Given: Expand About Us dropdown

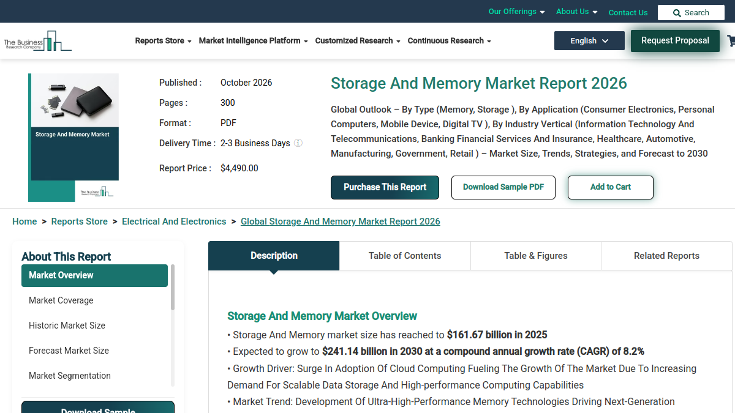Looking at the screenshot, I should tap(576, 12).
